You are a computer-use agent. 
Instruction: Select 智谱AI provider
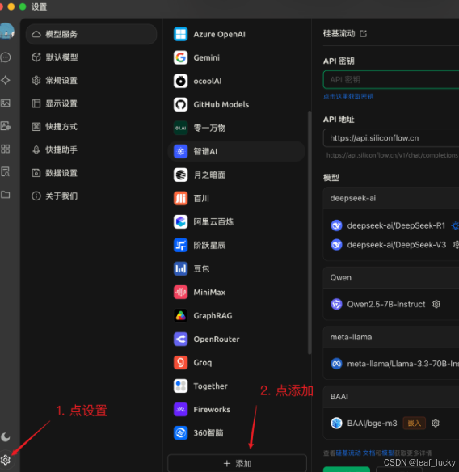coord(236,151)
